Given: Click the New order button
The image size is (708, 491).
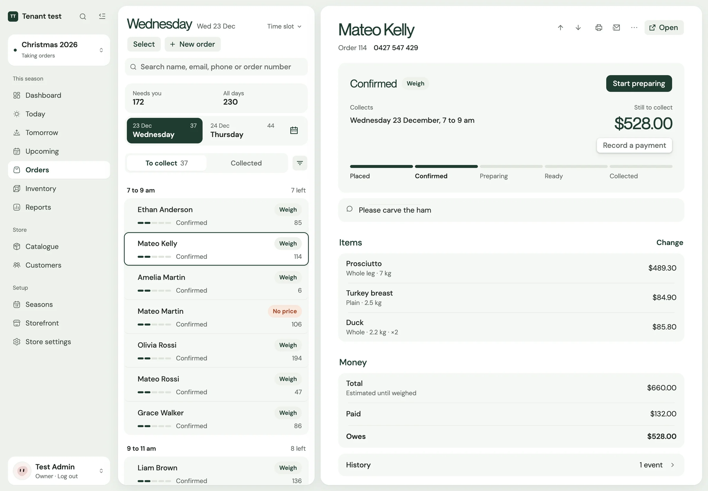Looking at the screenshot, I should click(x=193, y=44).
